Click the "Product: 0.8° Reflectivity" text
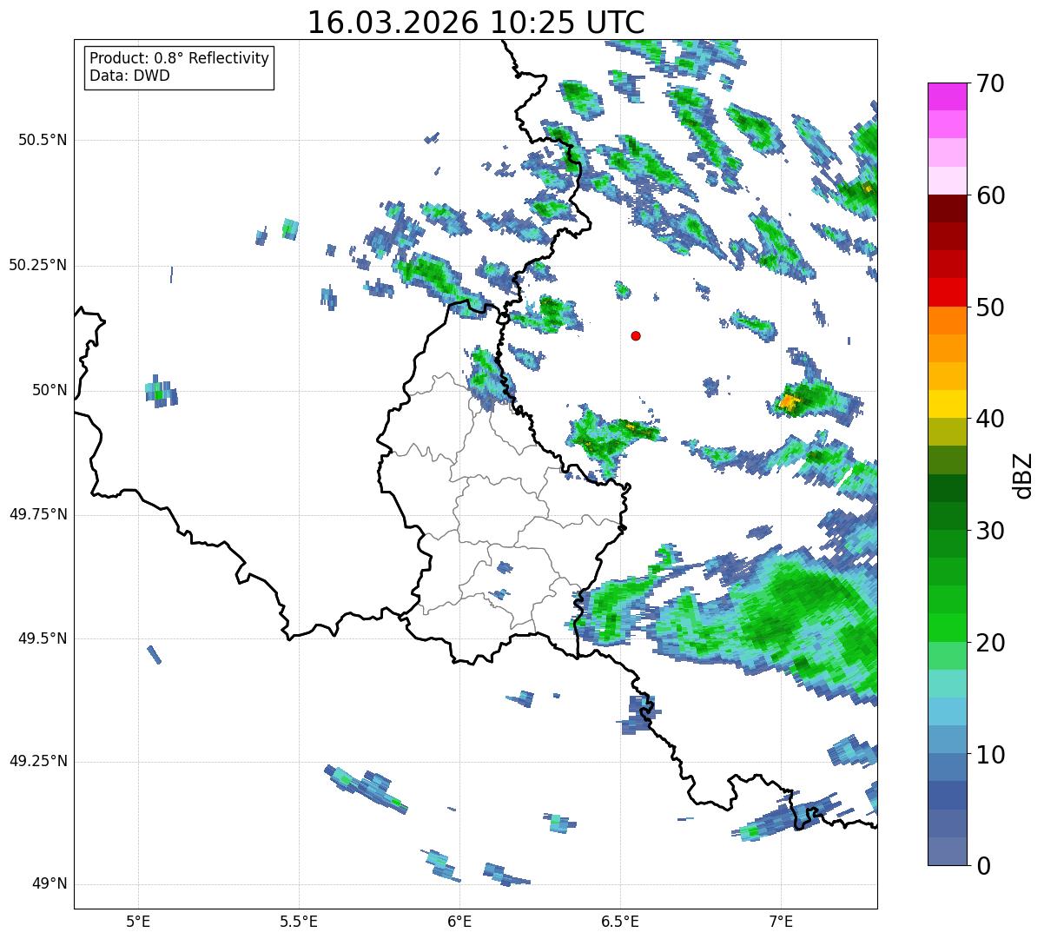 click(x=180, y=58)
